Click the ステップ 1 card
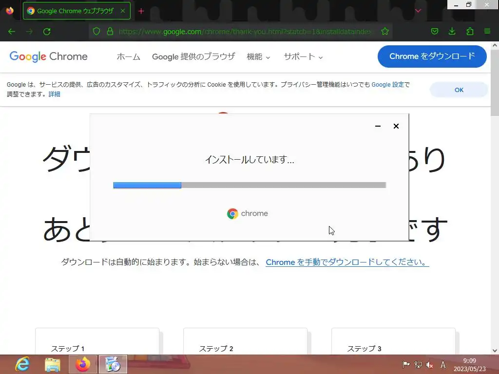Viewport: 499px width, 374px height. pos(97,341)
